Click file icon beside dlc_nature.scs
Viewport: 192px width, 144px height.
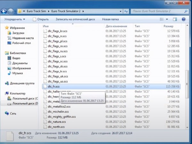[x=45, y=122]
